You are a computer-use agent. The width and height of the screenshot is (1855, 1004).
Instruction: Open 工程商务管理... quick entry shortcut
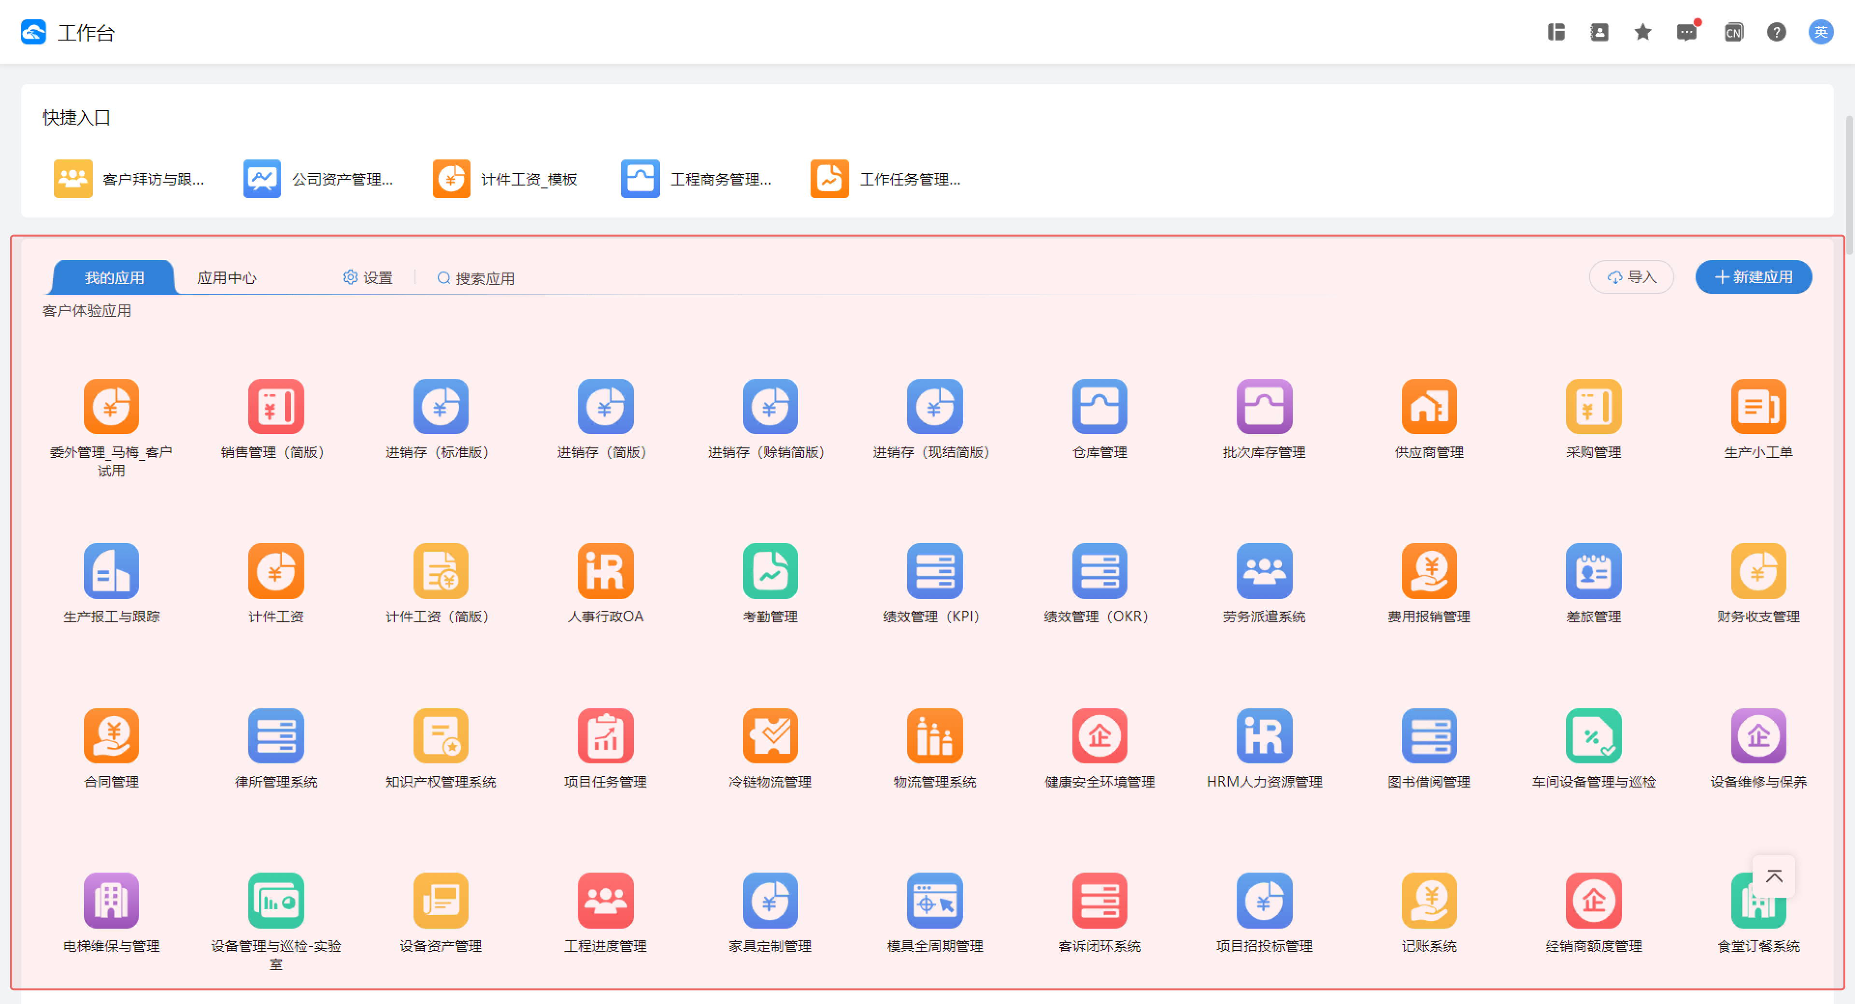coord(696,179)
